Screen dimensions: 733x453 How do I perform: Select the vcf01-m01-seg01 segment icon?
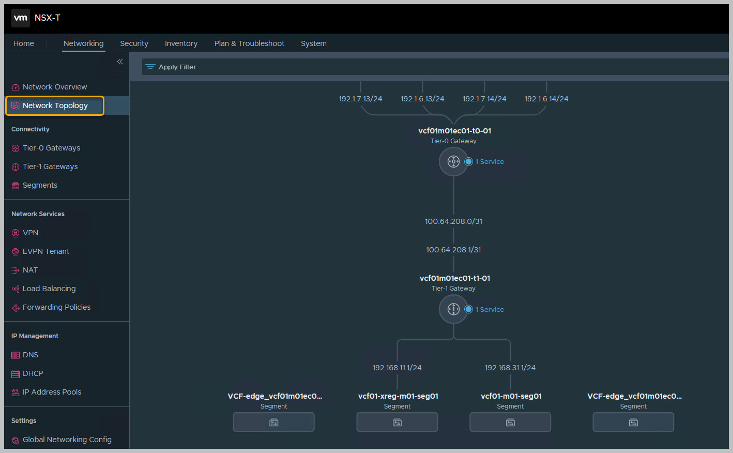[510, 422]
